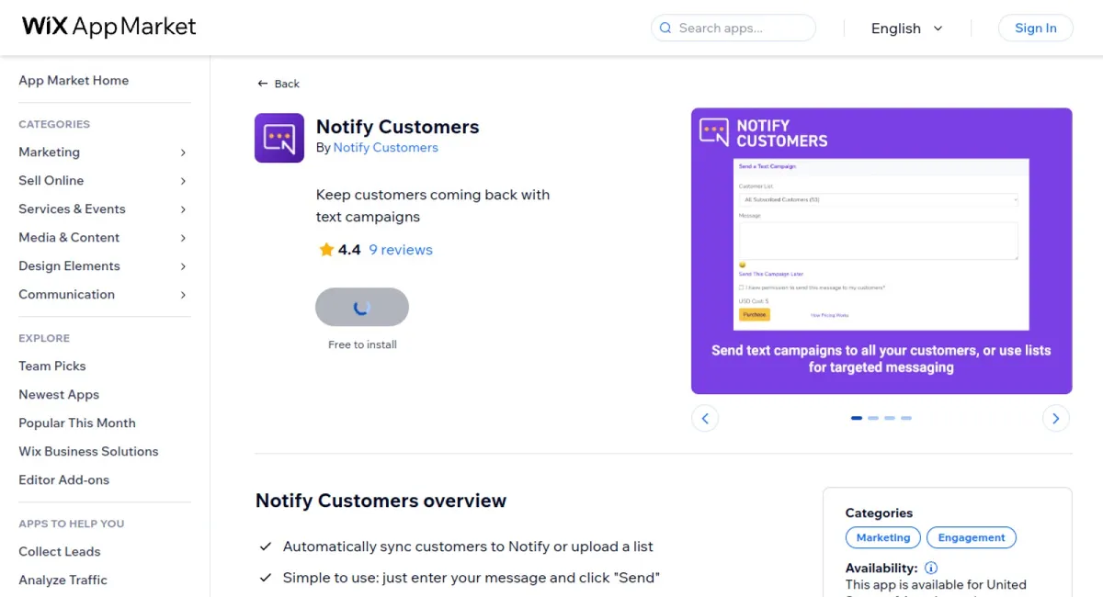Click the Notify Customers promo screenshot
The height and width of the screenshot is (597, 1103).
click(881, 251)
